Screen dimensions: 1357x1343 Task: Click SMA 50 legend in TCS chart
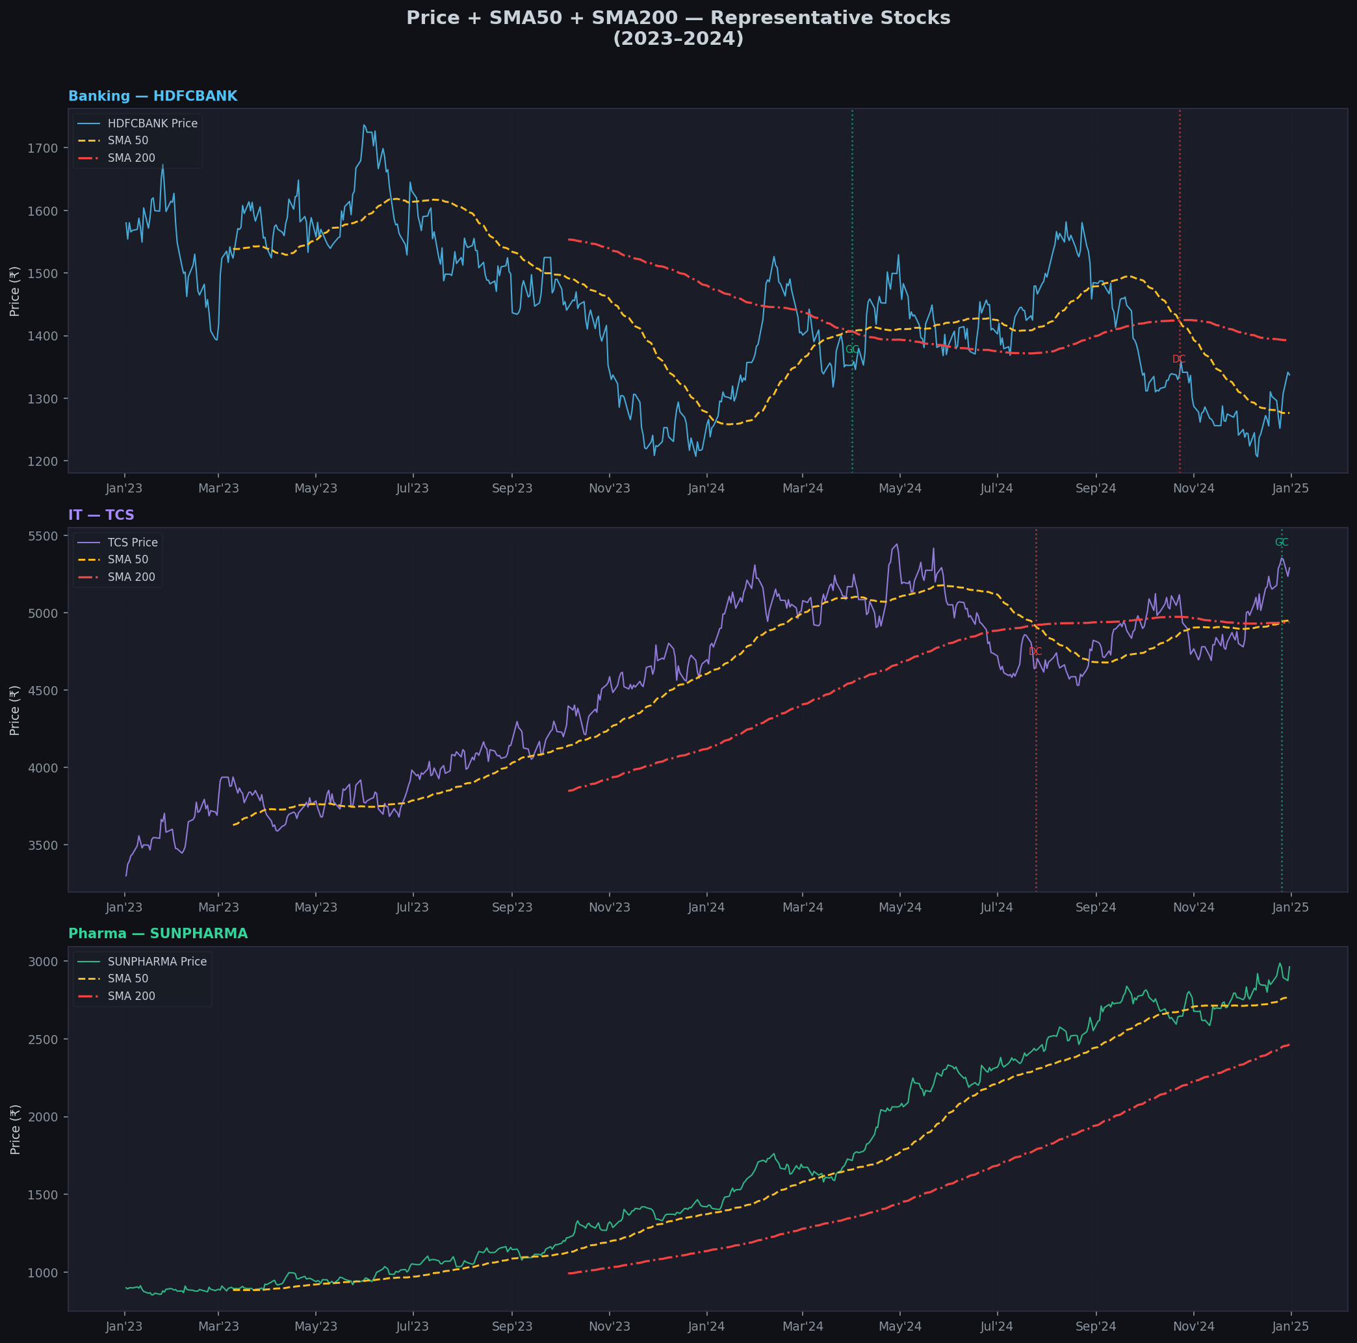[x=128, y=559]
